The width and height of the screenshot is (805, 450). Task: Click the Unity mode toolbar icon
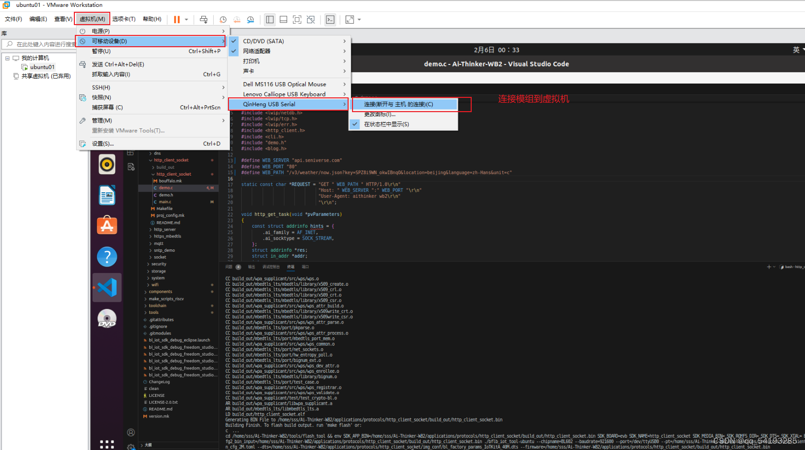pos(311,20)
